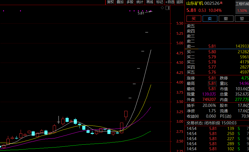Click the 返回 back button
The width and height of the screenshot is (249, 152).
coord(179,2)
